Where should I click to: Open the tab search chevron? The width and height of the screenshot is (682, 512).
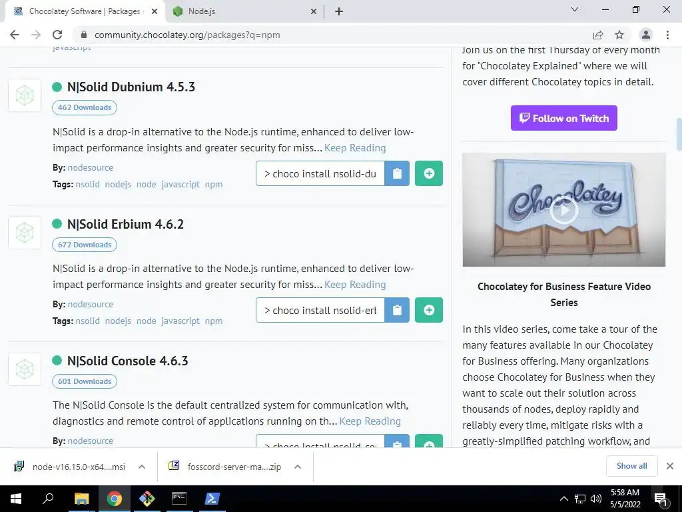575,9
